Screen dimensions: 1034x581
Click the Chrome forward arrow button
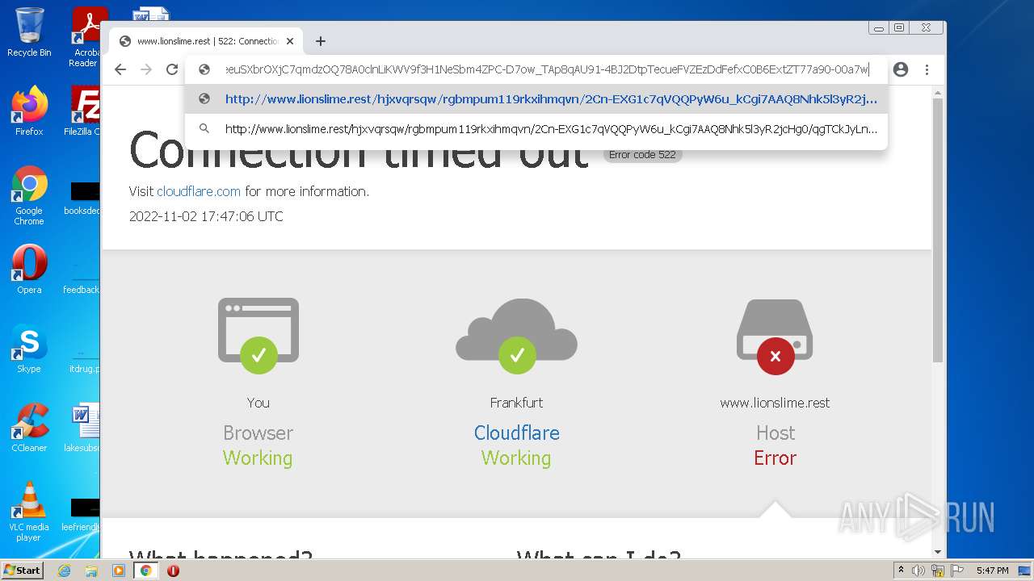(x=146, y=69)
